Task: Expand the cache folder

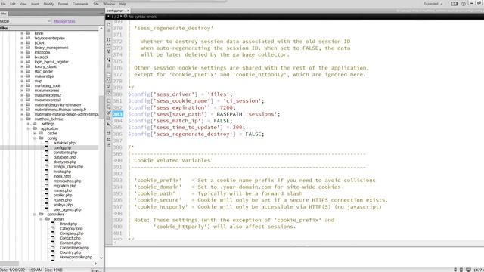Action: 35,133
